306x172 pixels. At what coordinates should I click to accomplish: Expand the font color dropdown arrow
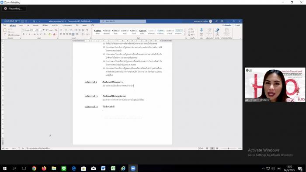[56, 34]
